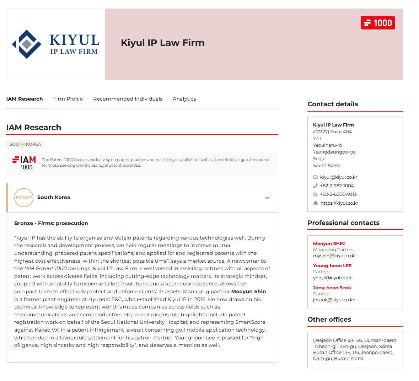Click the bold Mooyun Shin name in review

pos(248,291)
